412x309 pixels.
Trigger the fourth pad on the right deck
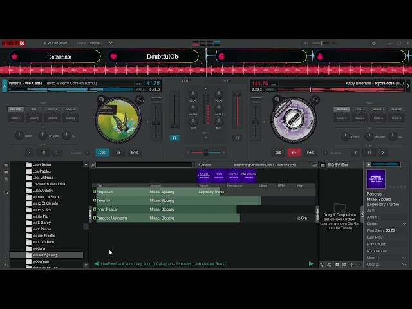397,118
